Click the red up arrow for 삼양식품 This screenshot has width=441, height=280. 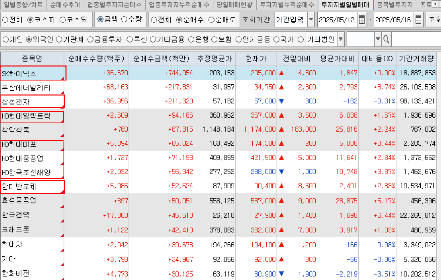(281, 130)
